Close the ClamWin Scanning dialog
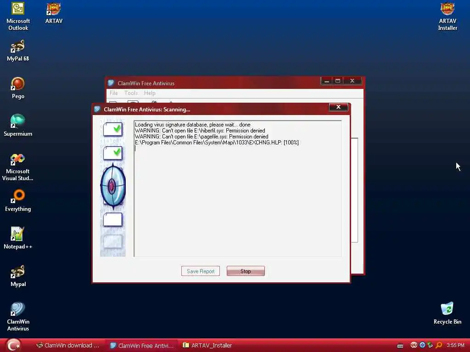470x352 pixels. tap(338, 107)
